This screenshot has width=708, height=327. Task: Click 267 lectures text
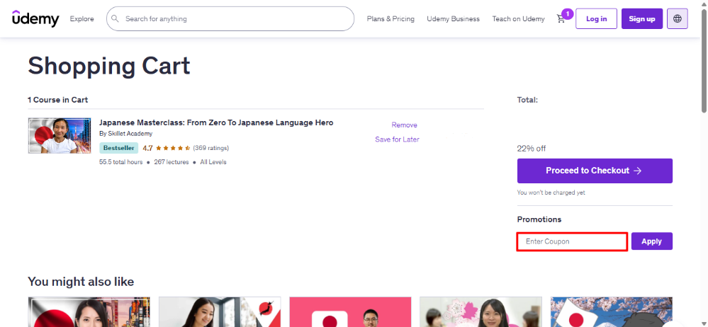coord(171,162)
